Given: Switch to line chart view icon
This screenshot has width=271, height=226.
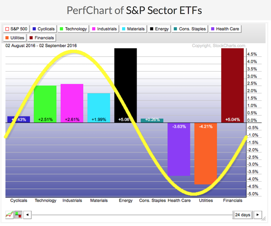Looking at the screenshot, I should [x=9, y=215].
